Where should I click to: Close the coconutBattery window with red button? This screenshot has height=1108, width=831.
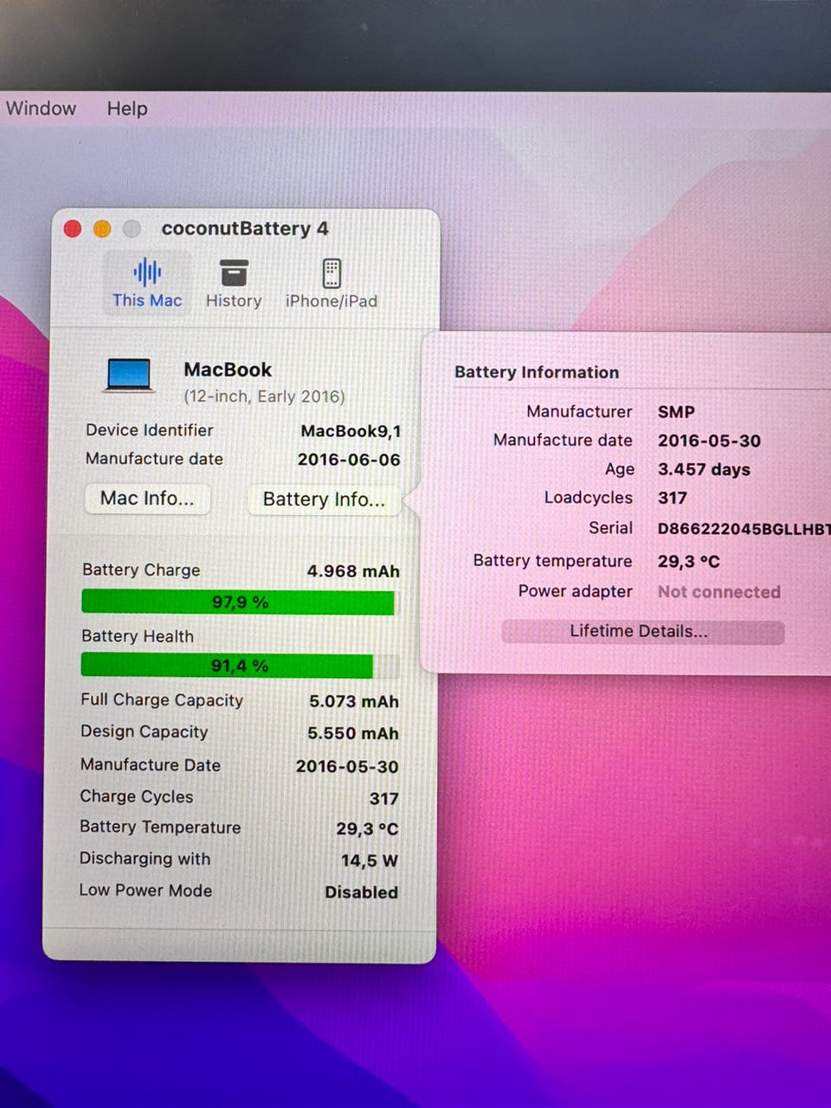pos(73,229)
